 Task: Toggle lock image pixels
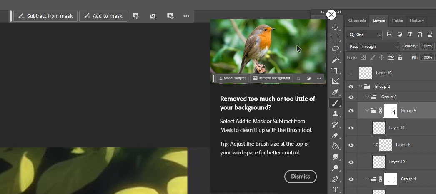(x=372, y=57)
